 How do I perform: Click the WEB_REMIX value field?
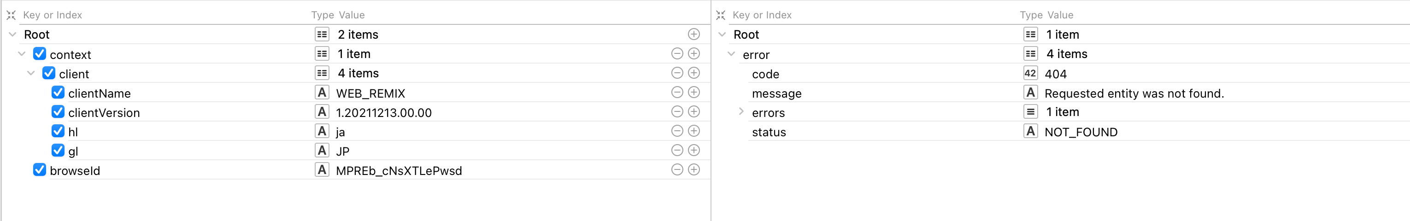click(370, 93)
